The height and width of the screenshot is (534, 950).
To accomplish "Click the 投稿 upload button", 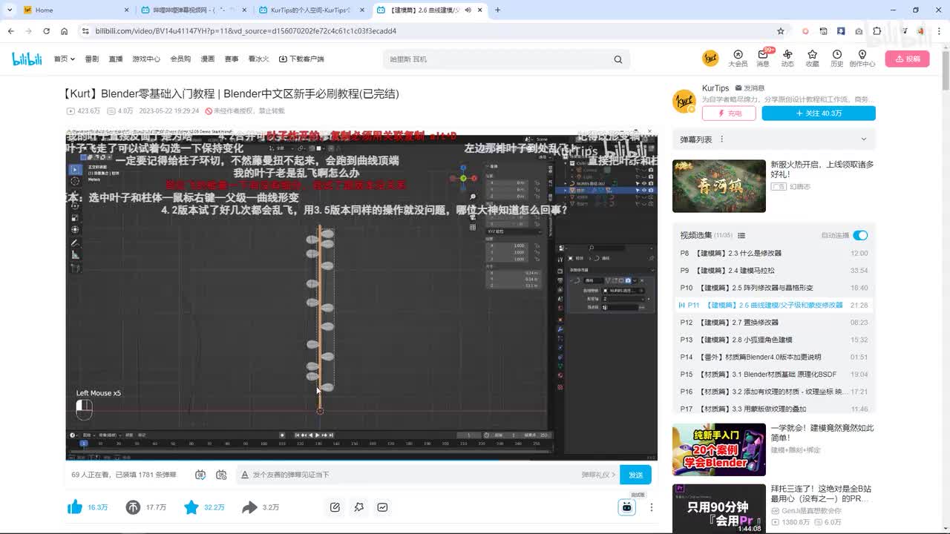I will pos(907,59).
